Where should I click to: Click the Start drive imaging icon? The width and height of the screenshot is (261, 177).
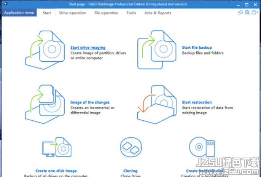45,50
